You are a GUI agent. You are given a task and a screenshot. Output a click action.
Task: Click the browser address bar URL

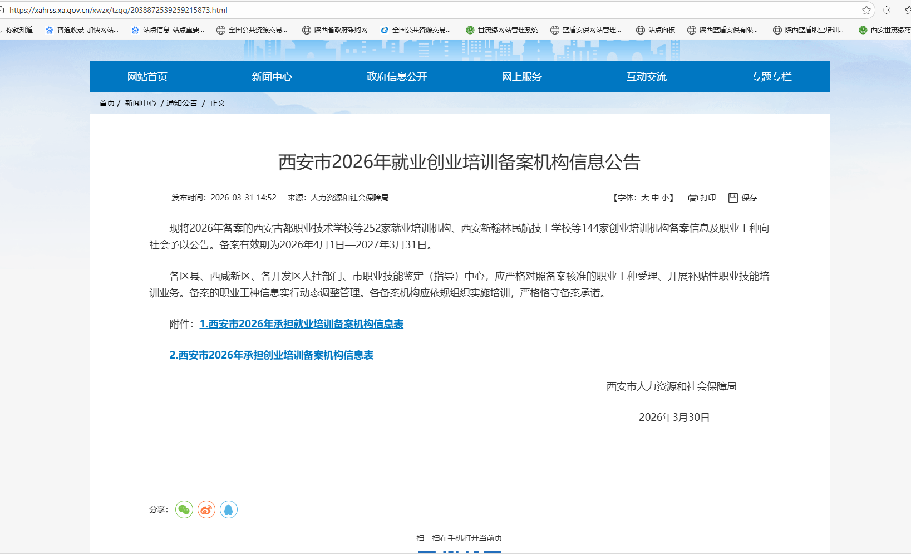(x=119, y=10)
